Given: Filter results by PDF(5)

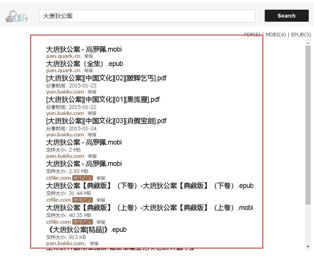Looking at the screenshot, I should click(252, 34).
